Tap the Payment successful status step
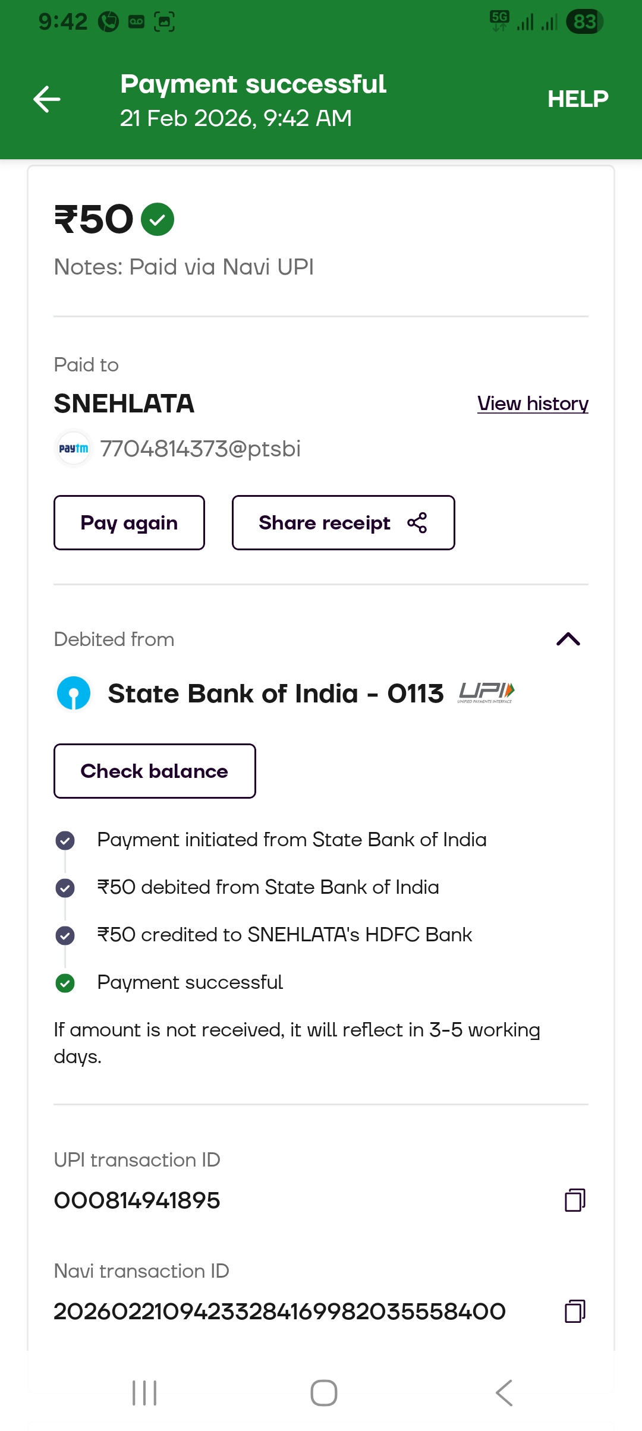 tap(190, 982)
